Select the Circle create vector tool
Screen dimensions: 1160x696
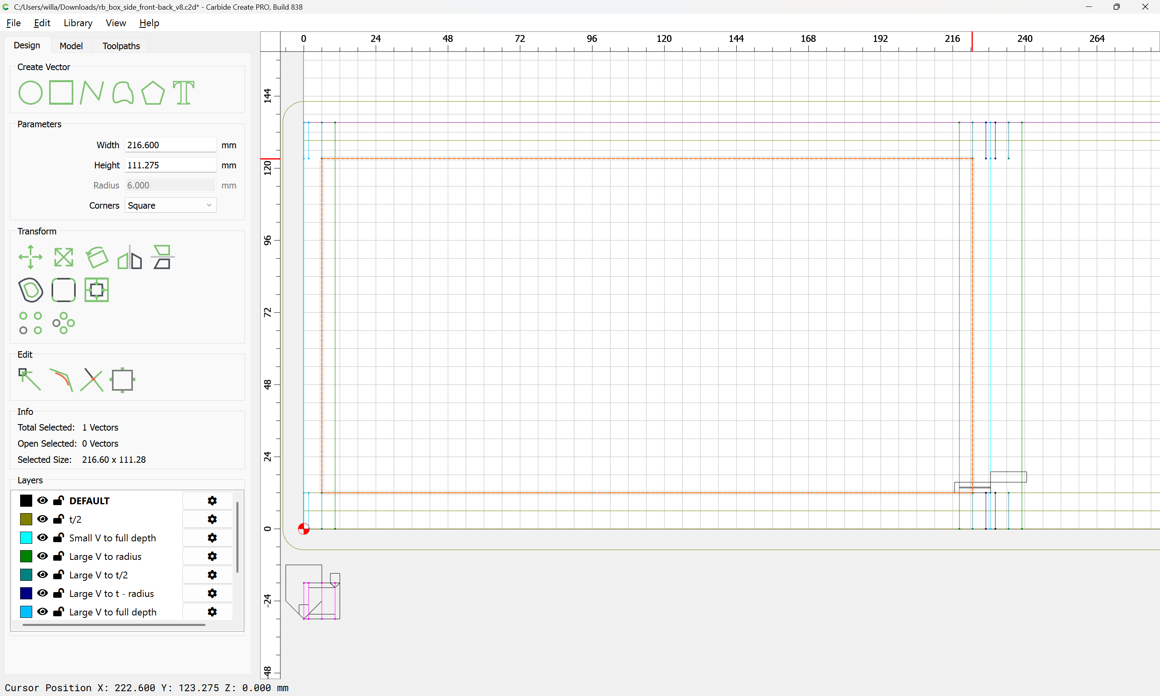30,92
